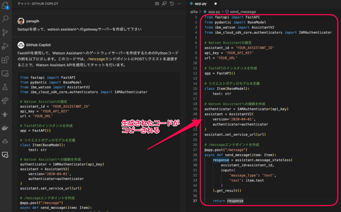Click send_message symbol icon in breadcrumb
The width and height of the screenshot is (341, 212).
coord(227,11)
